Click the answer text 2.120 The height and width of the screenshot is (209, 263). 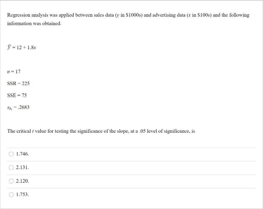click(x=22, y=181)
